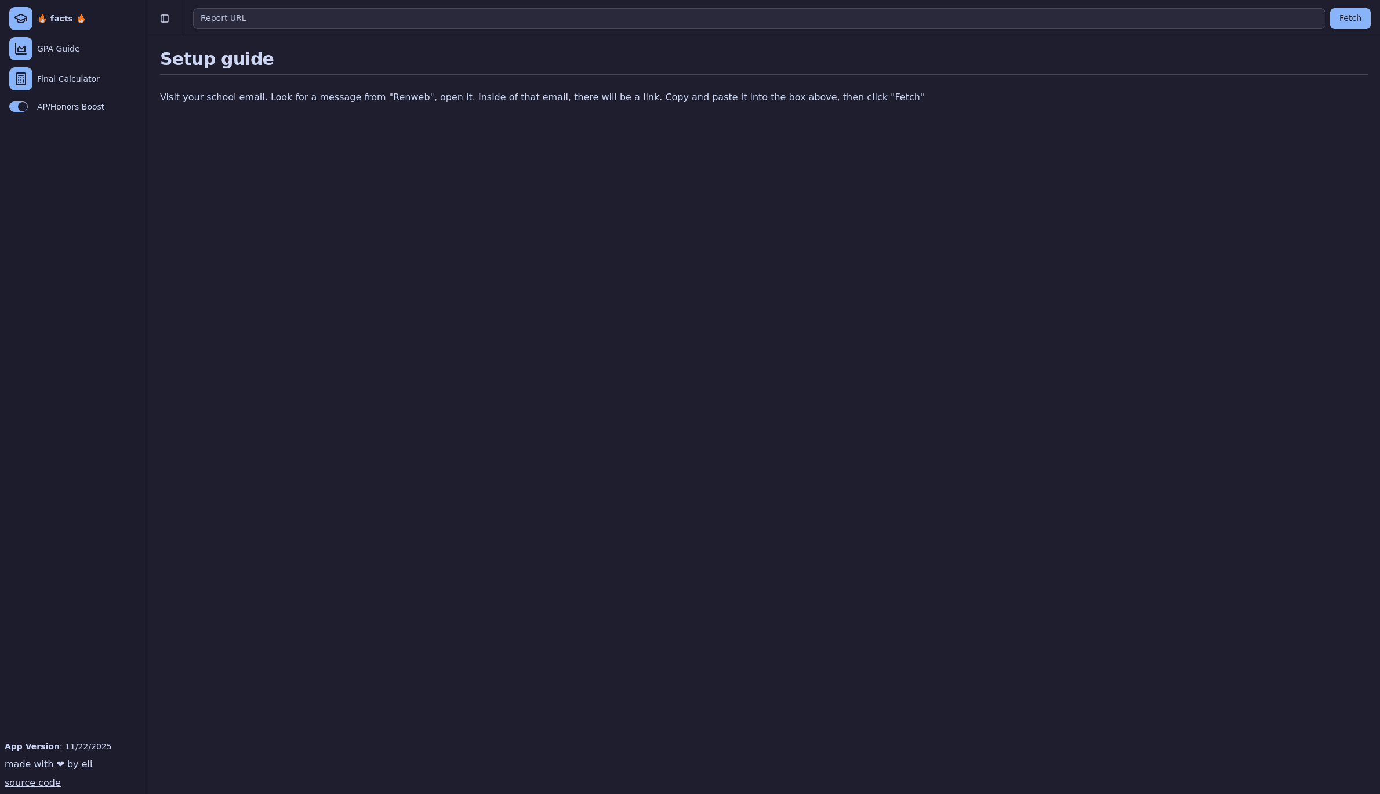The width and height of the screenshot is (1380, 794).
Task: Click the Setup guide heading
Action: click(217, 59)
